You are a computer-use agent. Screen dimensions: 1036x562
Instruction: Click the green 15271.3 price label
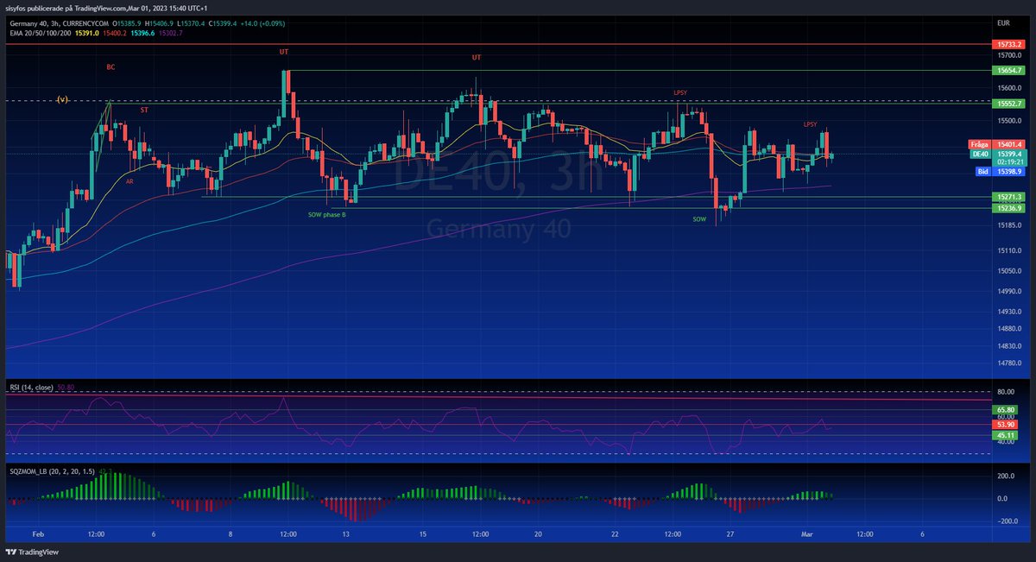pyautogui.click(x=1009, y=198)
